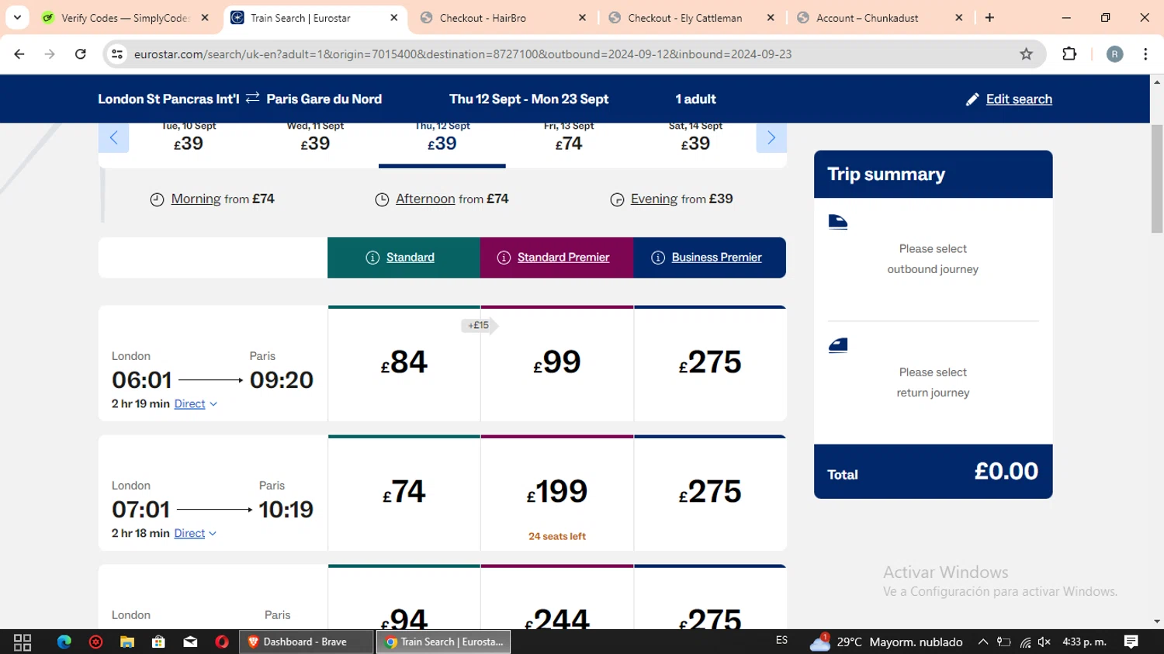Launch Microsoft Edge from taskbar

click(x=64, y=642)
